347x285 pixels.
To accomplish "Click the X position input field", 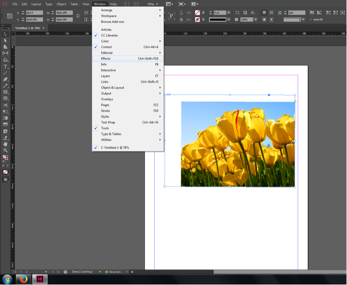I will pyautogui.click(x=34, y=12).
